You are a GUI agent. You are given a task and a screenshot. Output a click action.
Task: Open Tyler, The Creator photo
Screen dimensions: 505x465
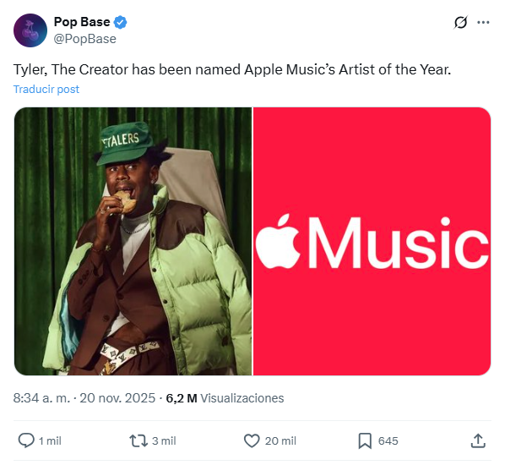pyautogui.click(x=133, y=241)
